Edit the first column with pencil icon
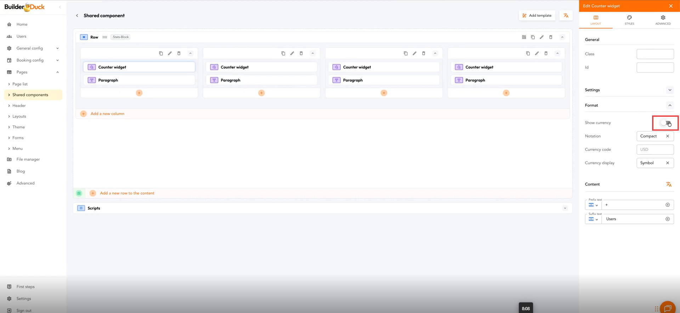 (x=170, y=53)
